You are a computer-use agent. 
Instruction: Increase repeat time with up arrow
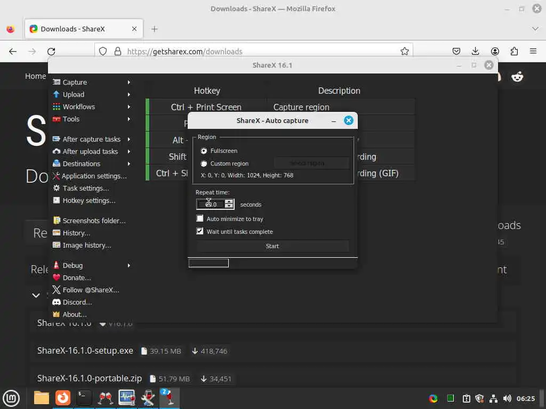229,202
